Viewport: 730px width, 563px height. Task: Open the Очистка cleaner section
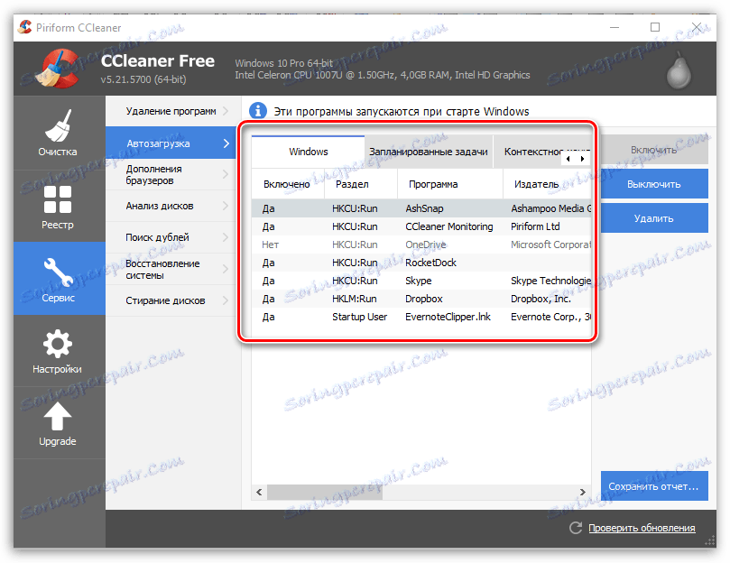[x=58, y=133]
